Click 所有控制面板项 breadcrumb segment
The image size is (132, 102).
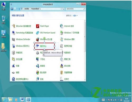(x=35, y=9)
